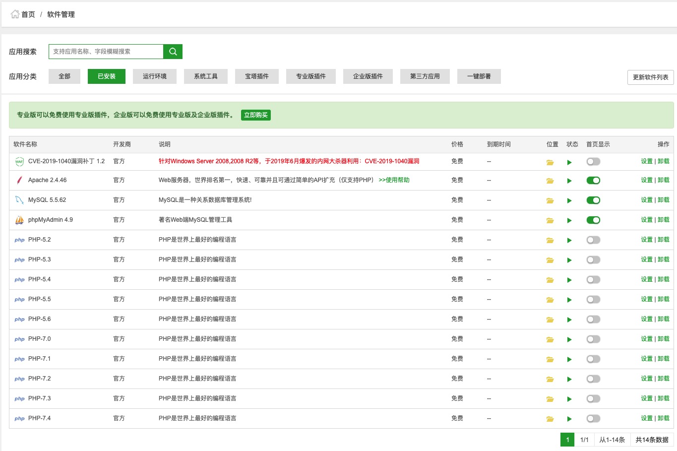Focus the application search input field

point(106,52)
